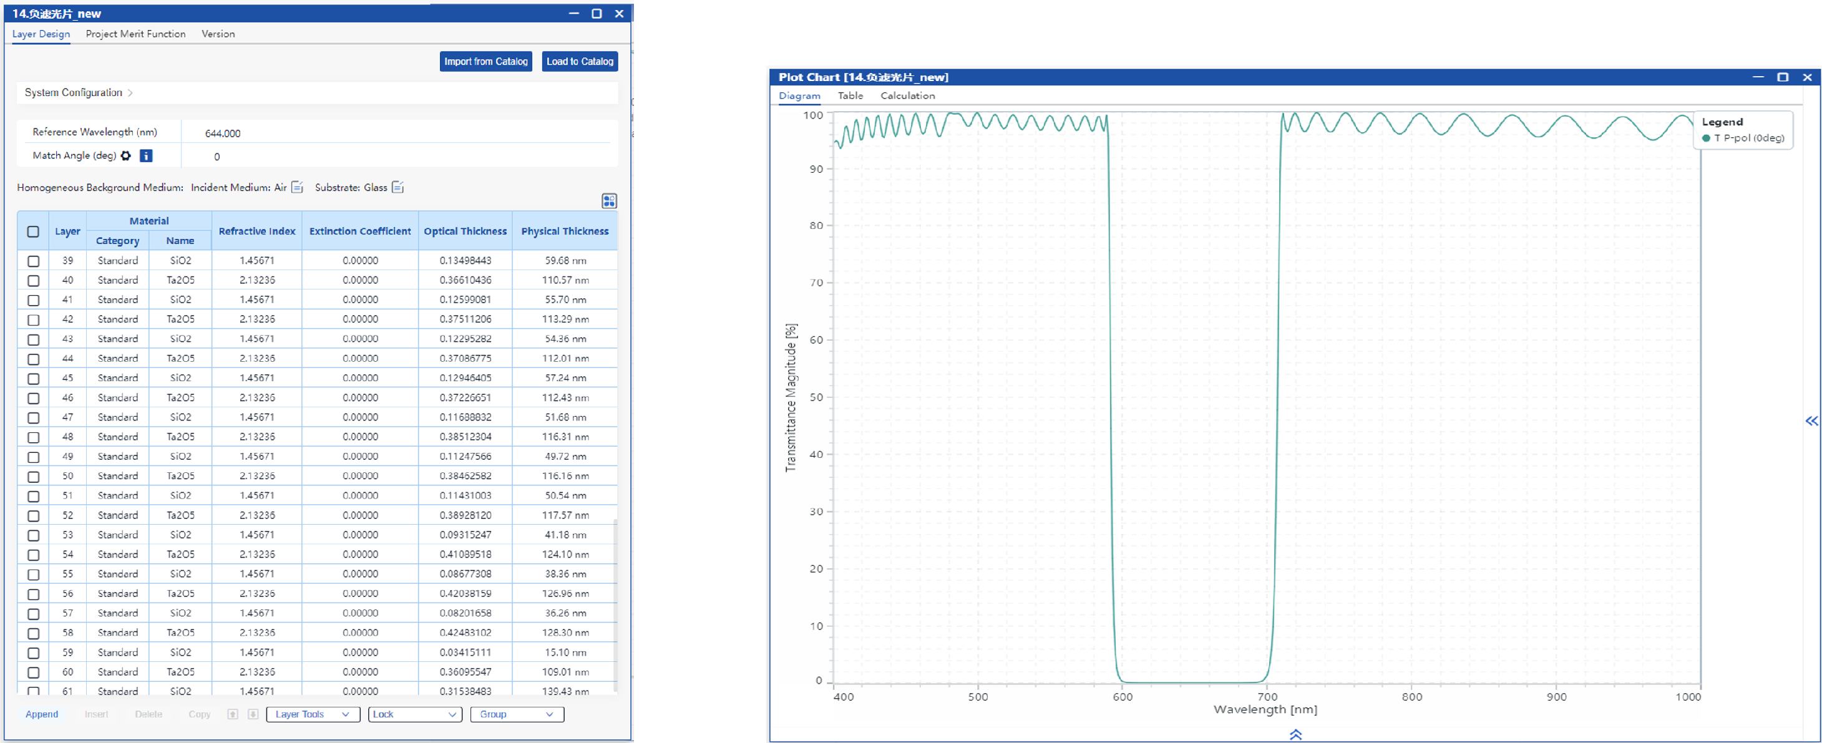The image size is (1822, 743).
Task: Open the Layer Tools dropdown
Action: tap(313, 714)
